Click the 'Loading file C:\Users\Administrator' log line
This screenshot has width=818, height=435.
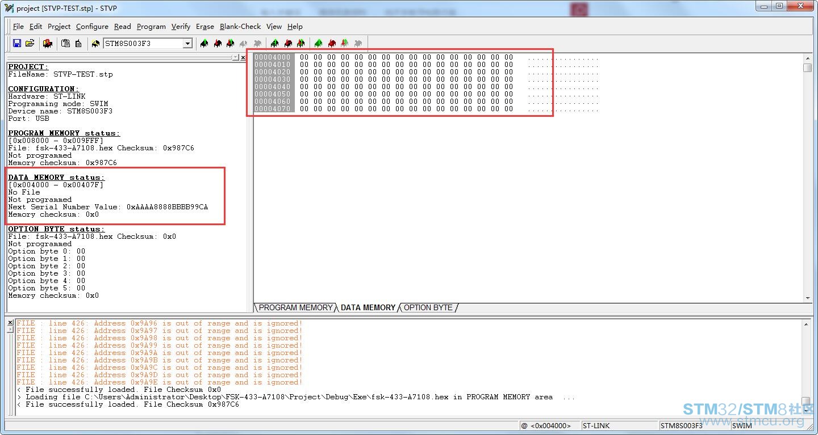[295, 397]
